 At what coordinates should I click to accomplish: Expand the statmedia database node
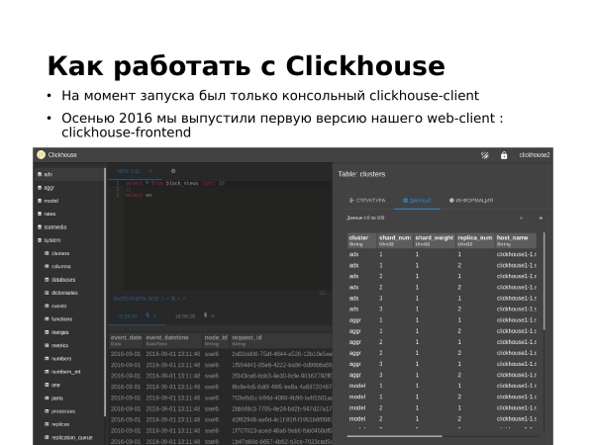[x=54, y=226]
